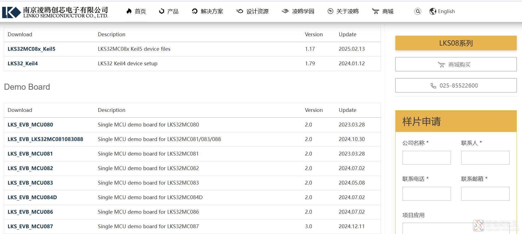Click description 'LKS32MC08x Keil5 device files'

click(x=134, y=49)
